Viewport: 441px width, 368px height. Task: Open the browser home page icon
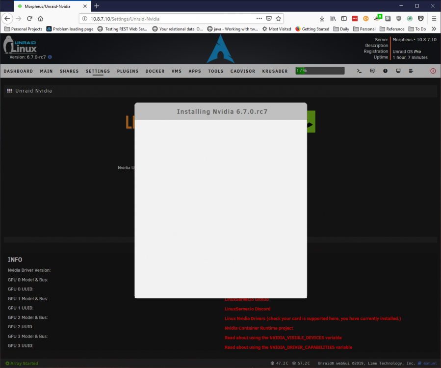coord(41,19)
